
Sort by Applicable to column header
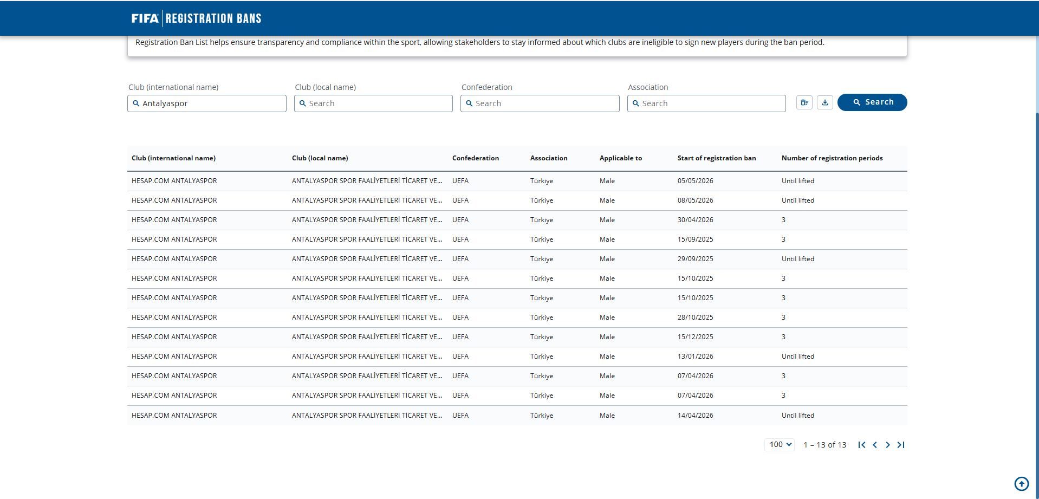(621, 158)
